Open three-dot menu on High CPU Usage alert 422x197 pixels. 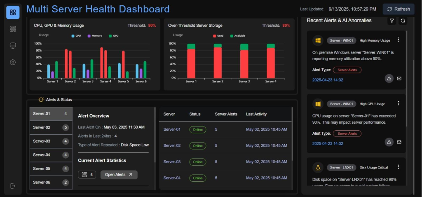[x=399, y=103]
